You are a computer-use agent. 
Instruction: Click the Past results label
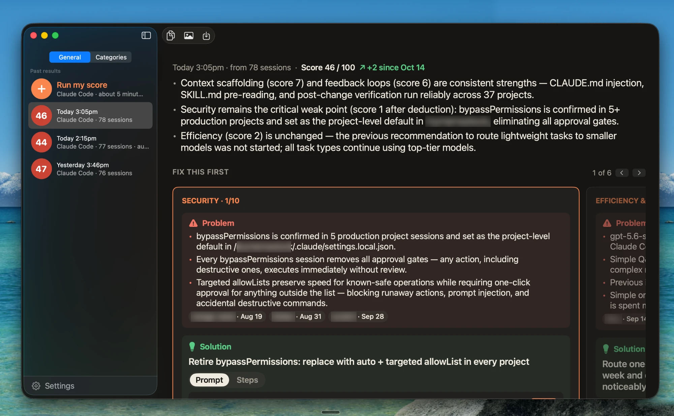pyautogui.click(x=45, y=71)
